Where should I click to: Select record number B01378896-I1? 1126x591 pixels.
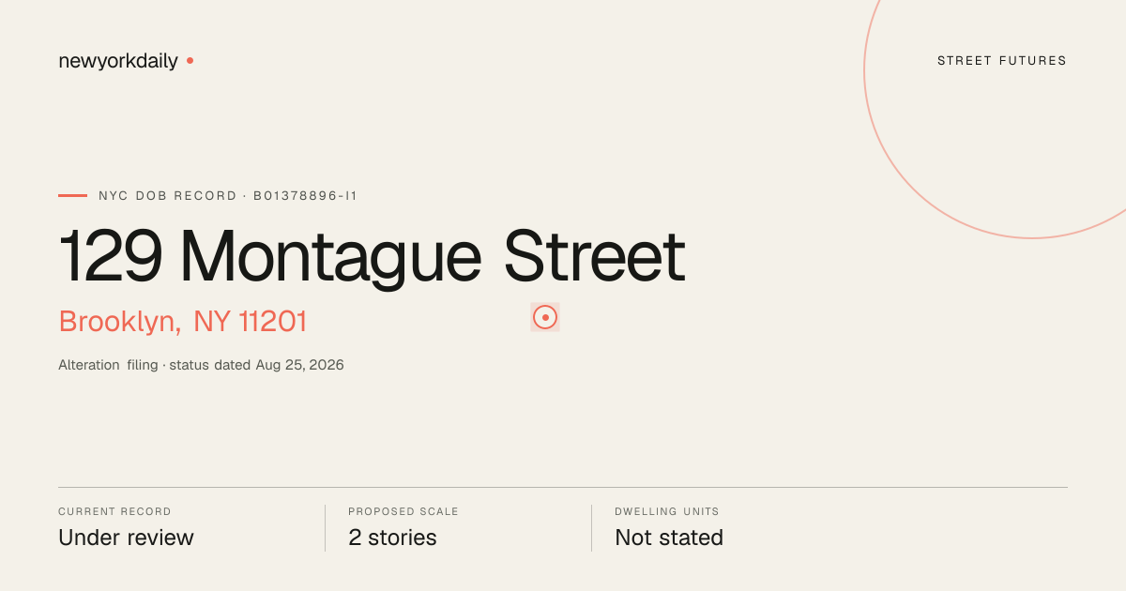[x=305, y=196]
